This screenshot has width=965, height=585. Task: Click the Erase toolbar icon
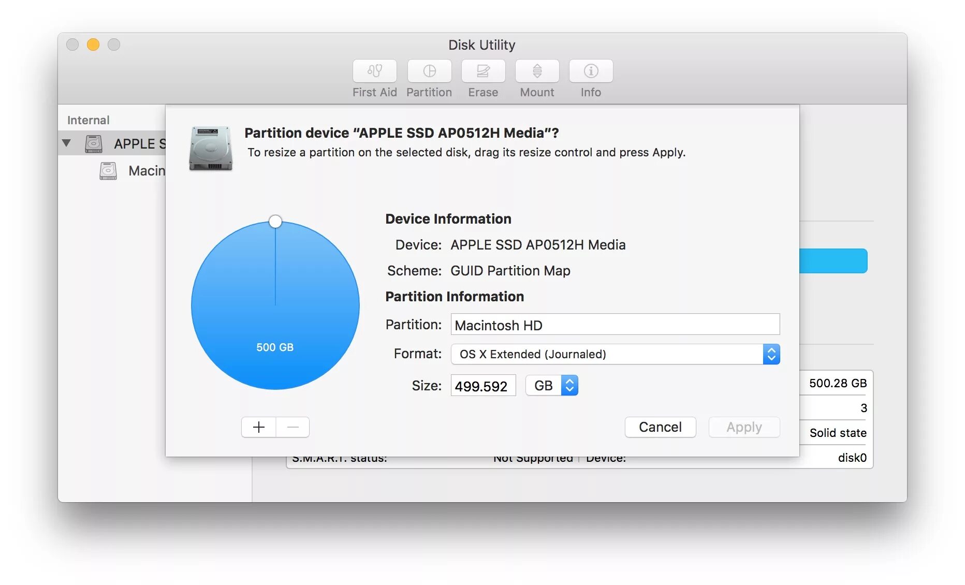[483, 71]
